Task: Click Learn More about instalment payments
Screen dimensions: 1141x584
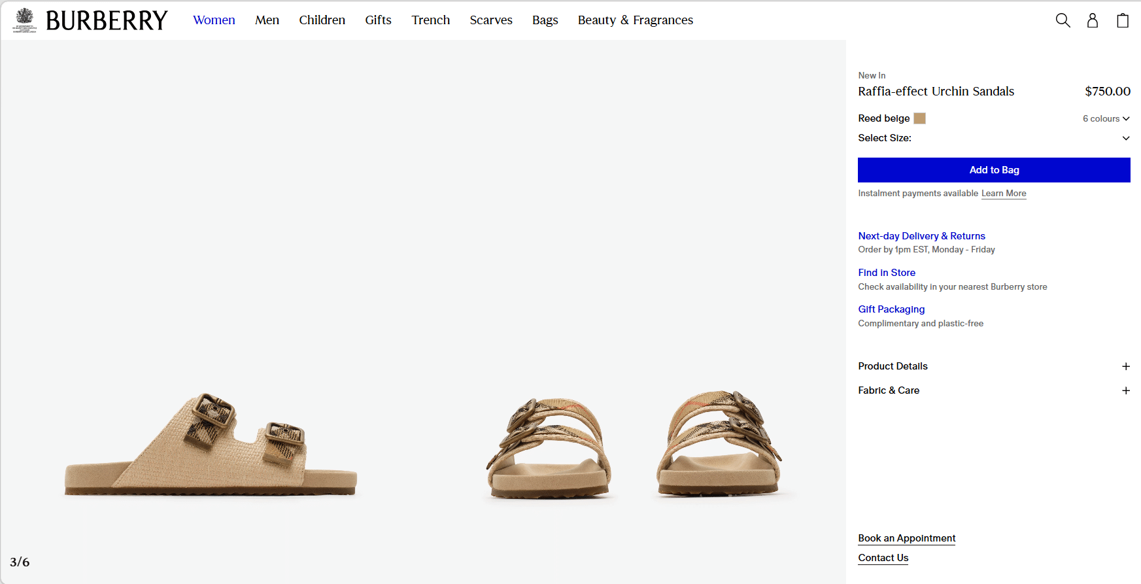Action: pos(1003,194)
